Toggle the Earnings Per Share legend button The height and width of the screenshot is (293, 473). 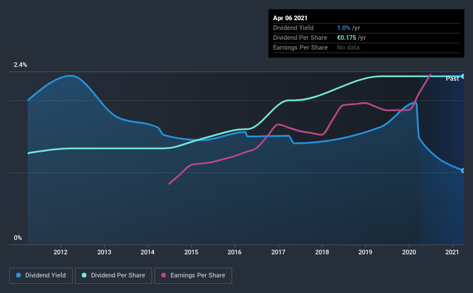[193, 276]
